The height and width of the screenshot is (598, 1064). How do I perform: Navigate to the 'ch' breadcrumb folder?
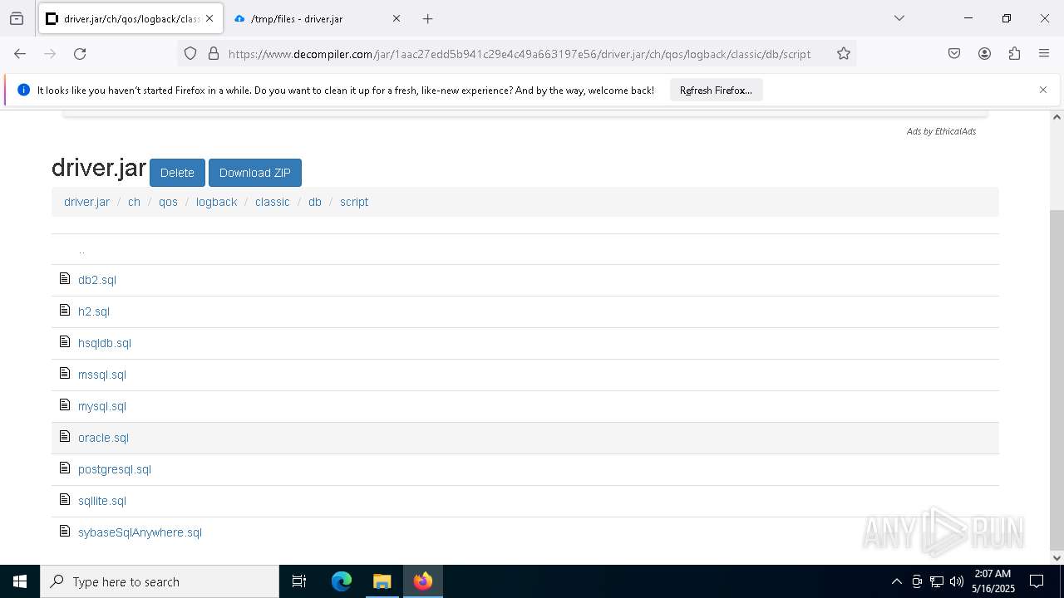[x=134, y=202]
